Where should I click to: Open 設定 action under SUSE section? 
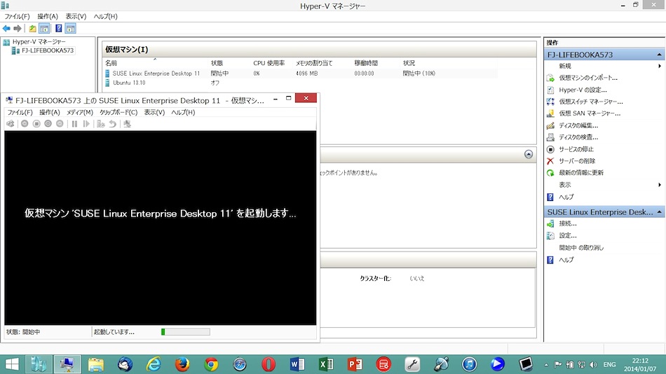click(x=567, y=235)
